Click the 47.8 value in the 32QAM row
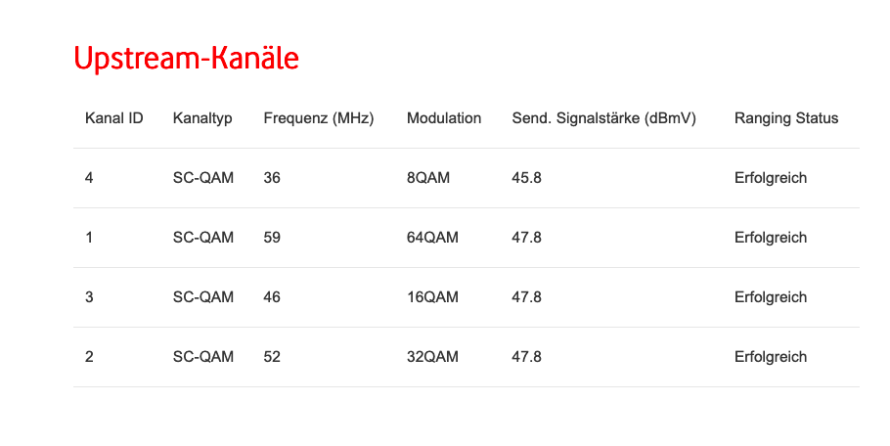 526,357
